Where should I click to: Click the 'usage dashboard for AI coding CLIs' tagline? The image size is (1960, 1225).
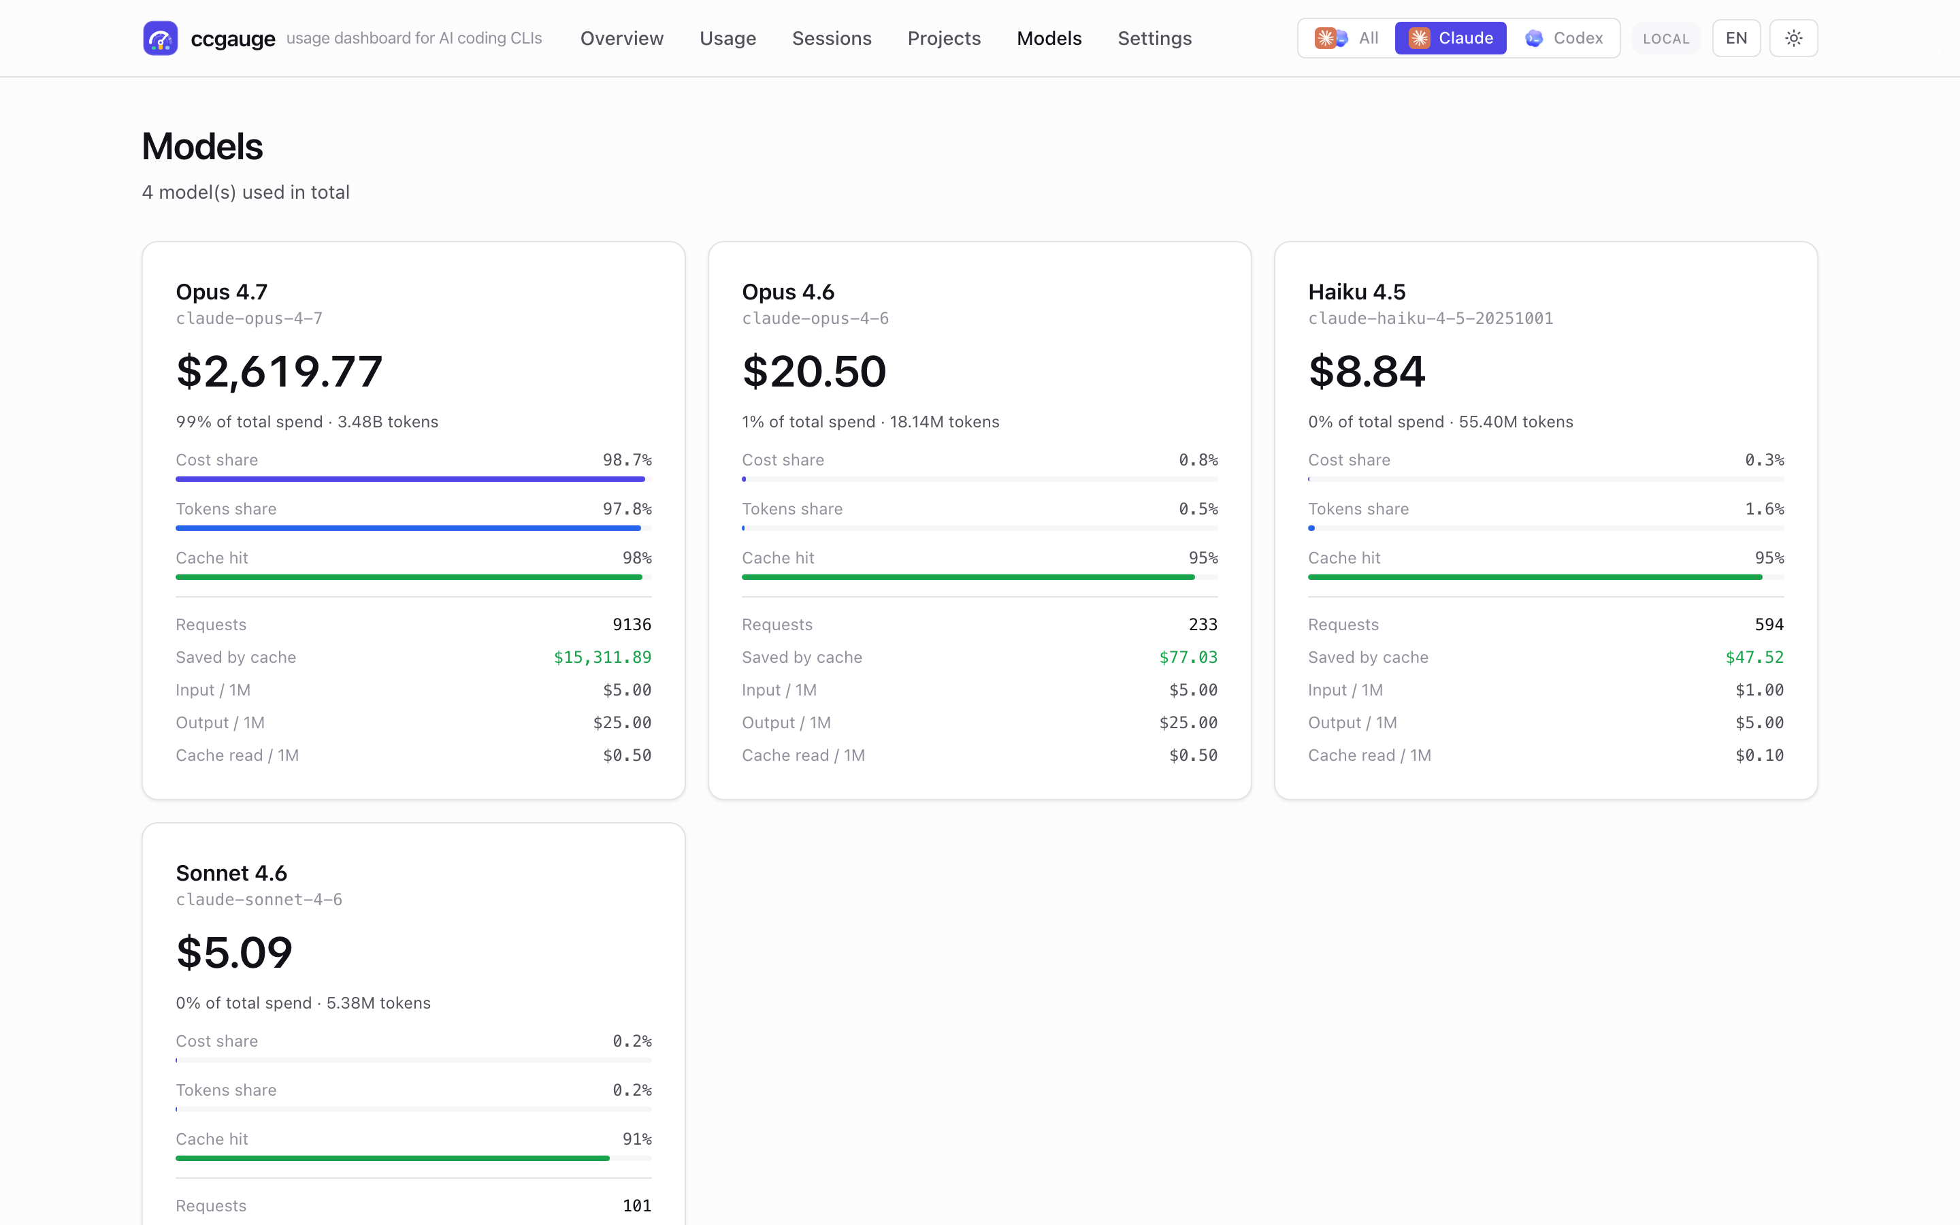coord(414,38)
